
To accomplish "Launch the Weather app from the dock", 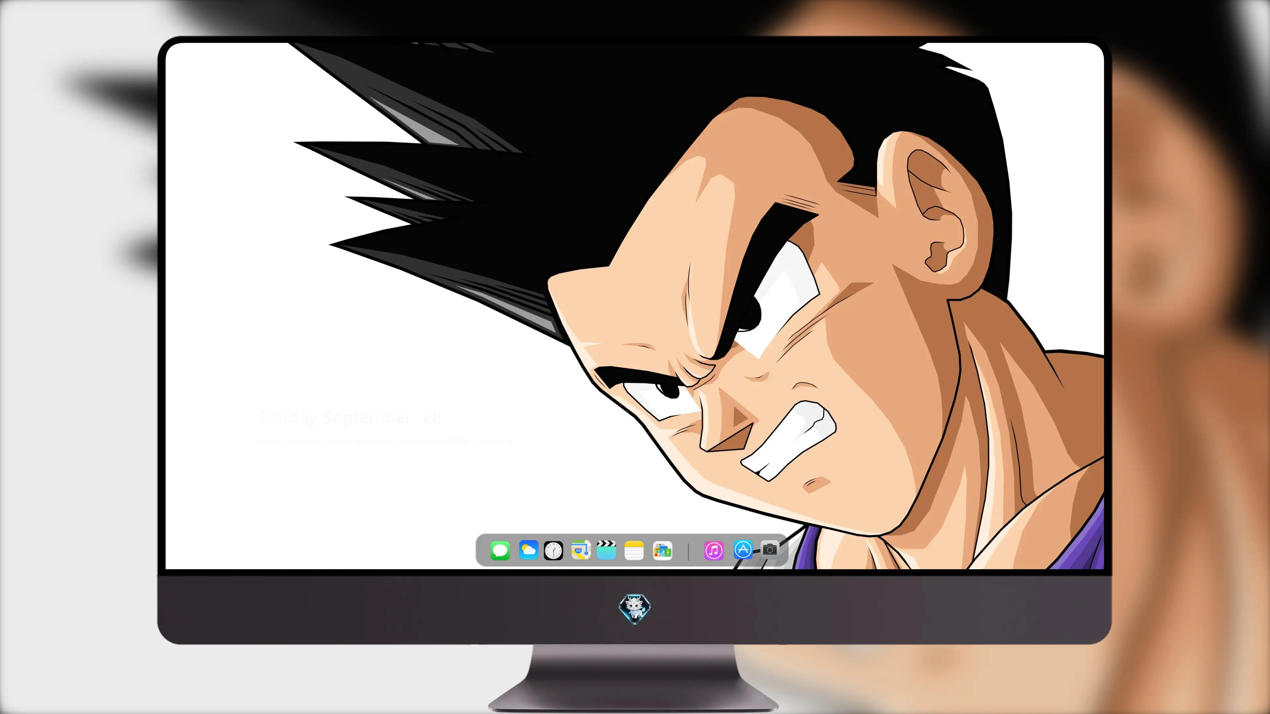I will [x=528, y=550].
